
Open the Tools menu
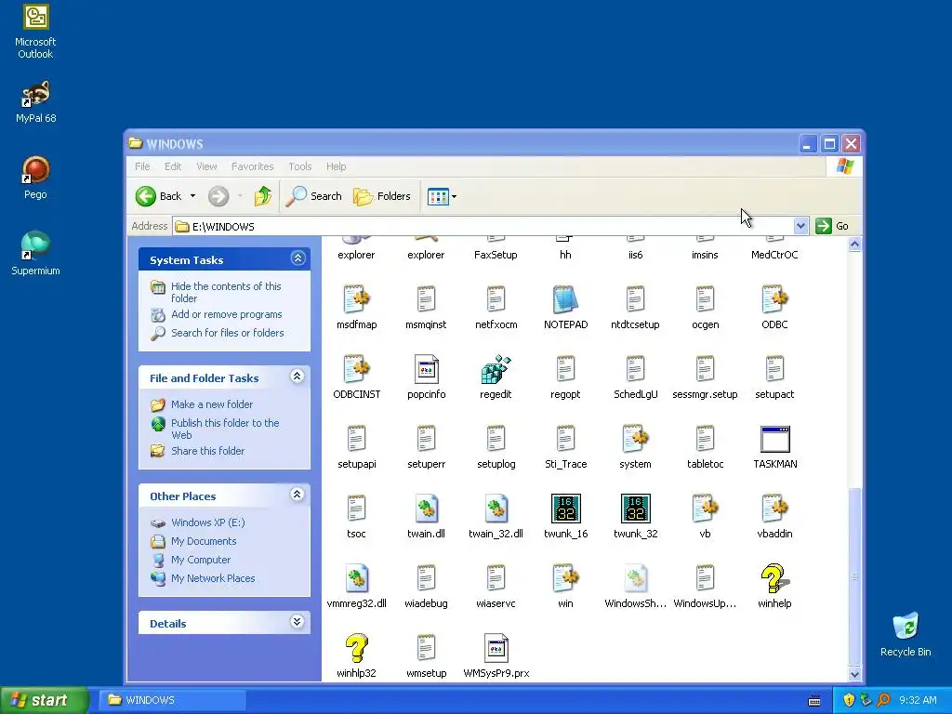pos(300,166)
